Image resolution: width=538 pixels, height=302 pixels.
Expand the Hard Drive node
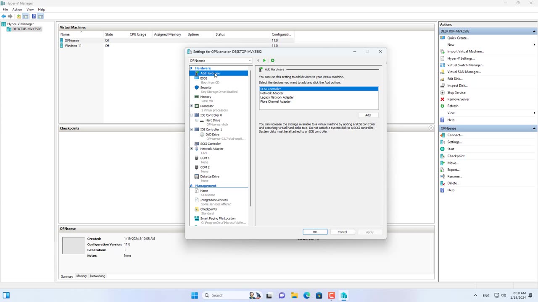pyautogui.click(x=197, y=120)
